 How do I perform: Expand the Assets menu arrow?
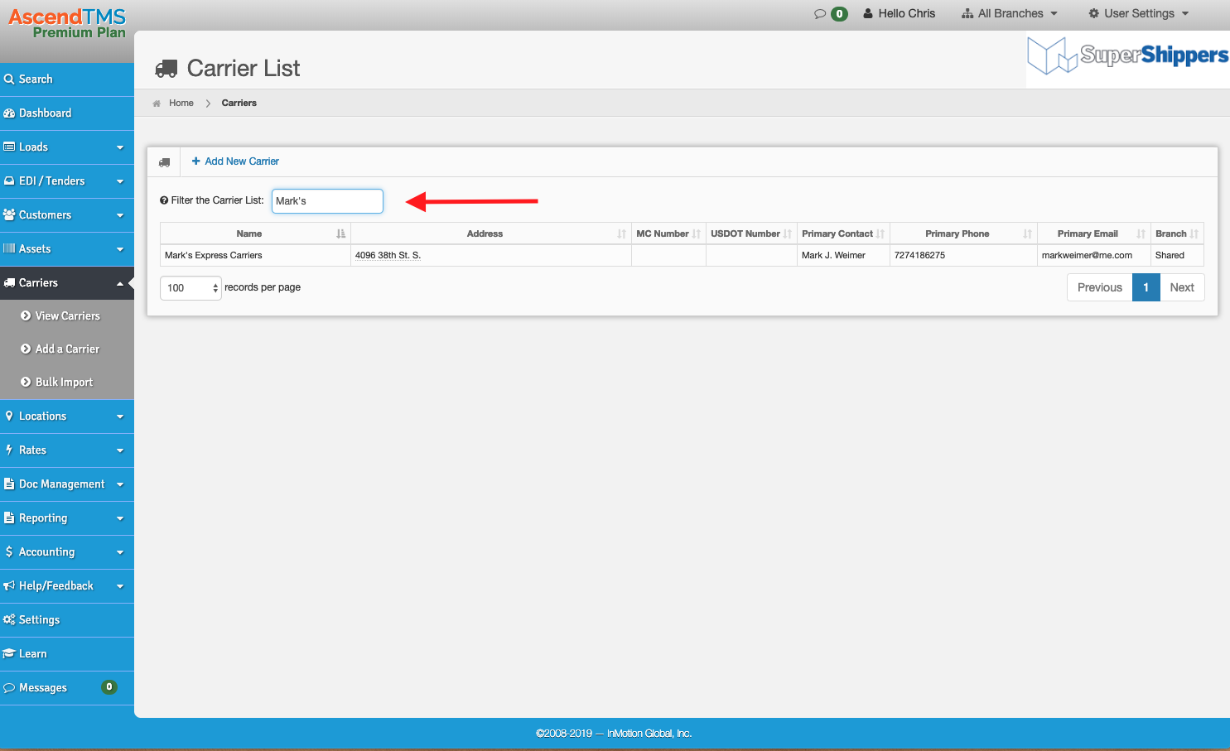[x=120, y=249]
